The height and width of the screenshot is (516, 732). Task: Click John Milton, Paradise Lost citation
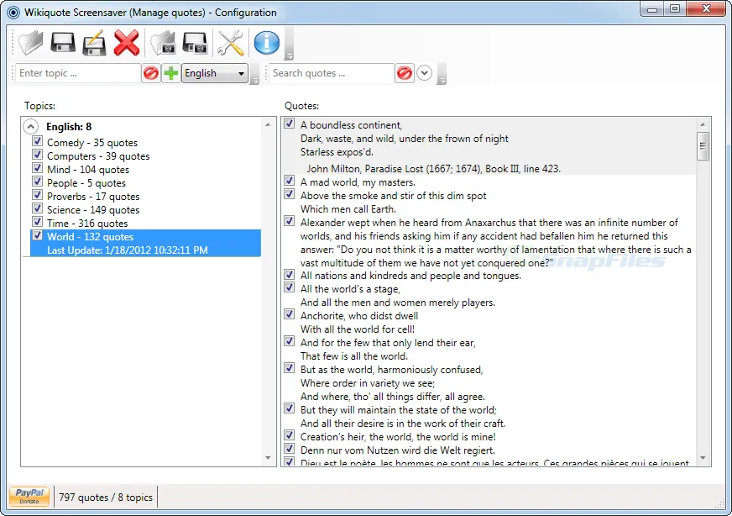pos(434,169)
